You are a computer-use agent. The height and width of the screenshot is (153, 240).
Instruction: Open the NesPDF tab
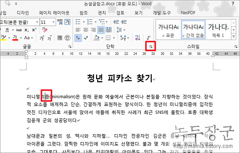[x=188, y=13]
